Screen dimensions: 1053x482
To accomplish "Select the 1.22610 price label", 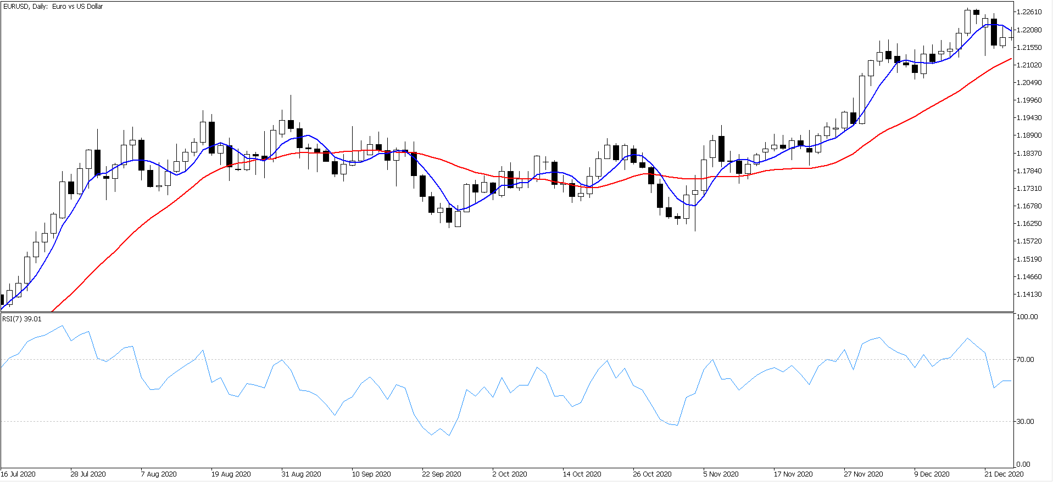I will pos(1029,12).
